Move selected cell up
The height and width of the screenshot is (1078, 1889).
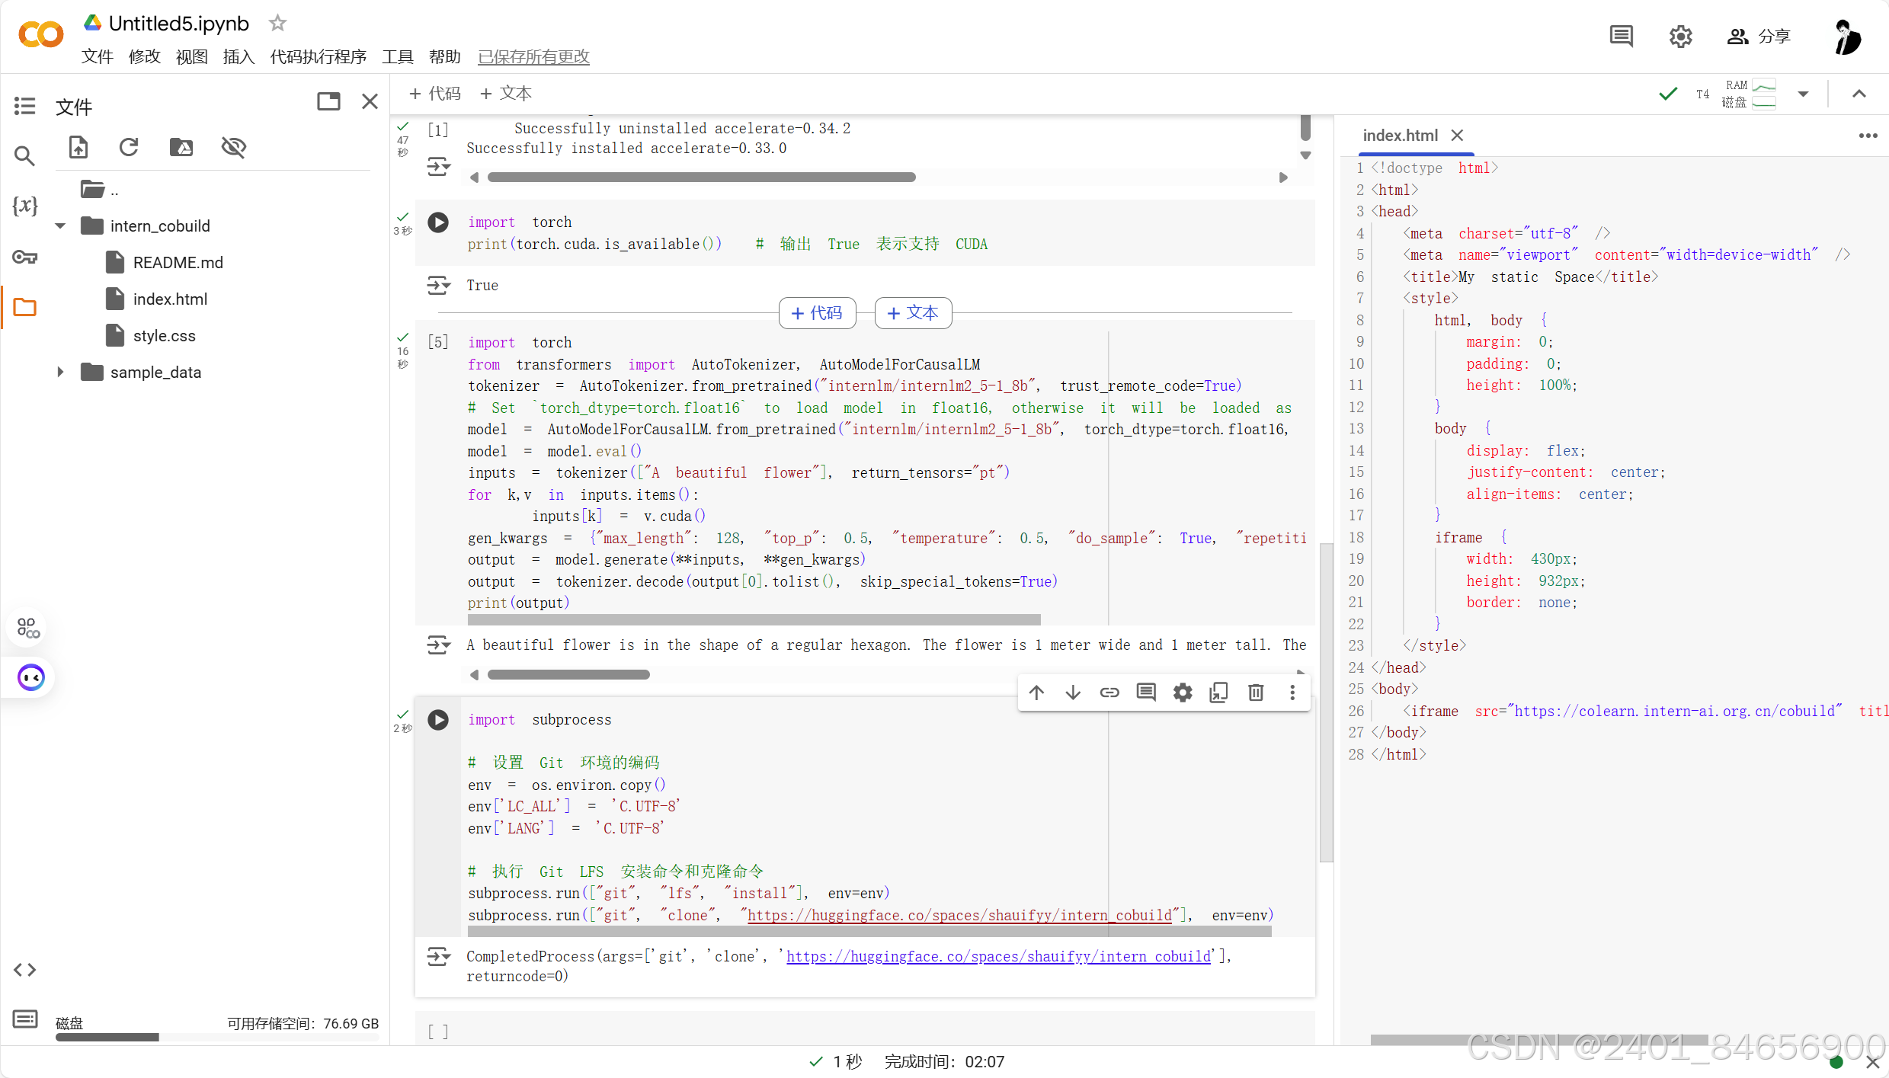[1036, 693]
